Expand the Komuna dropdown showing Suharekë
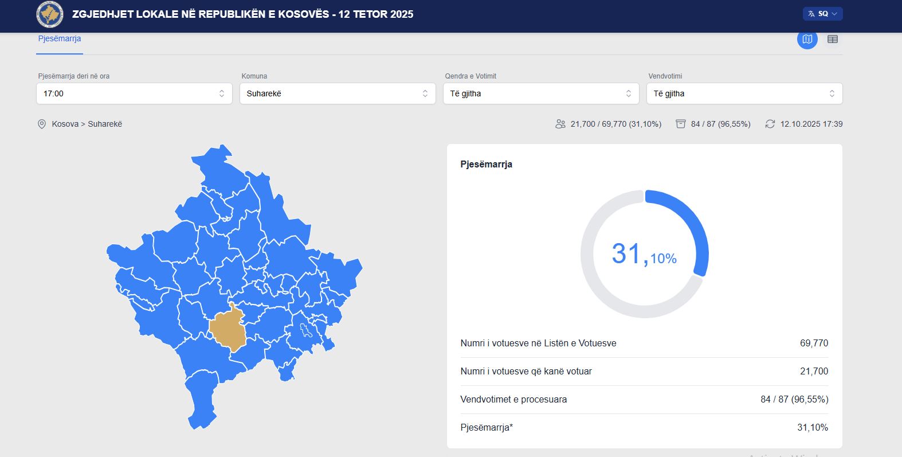Viewport: 902px width, 457px height. 337,93
